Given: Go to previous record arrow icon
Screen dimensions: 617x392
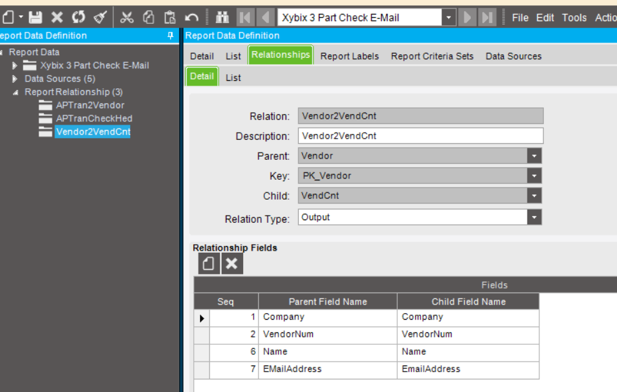Looking at the screenshot, I should tap(266, 17).
